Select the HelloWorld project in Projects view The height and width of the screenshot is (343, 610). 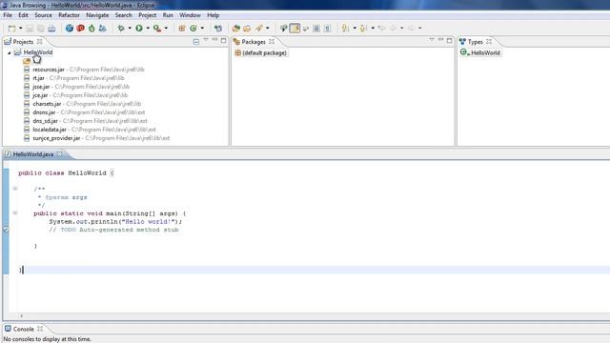(38, 52)
